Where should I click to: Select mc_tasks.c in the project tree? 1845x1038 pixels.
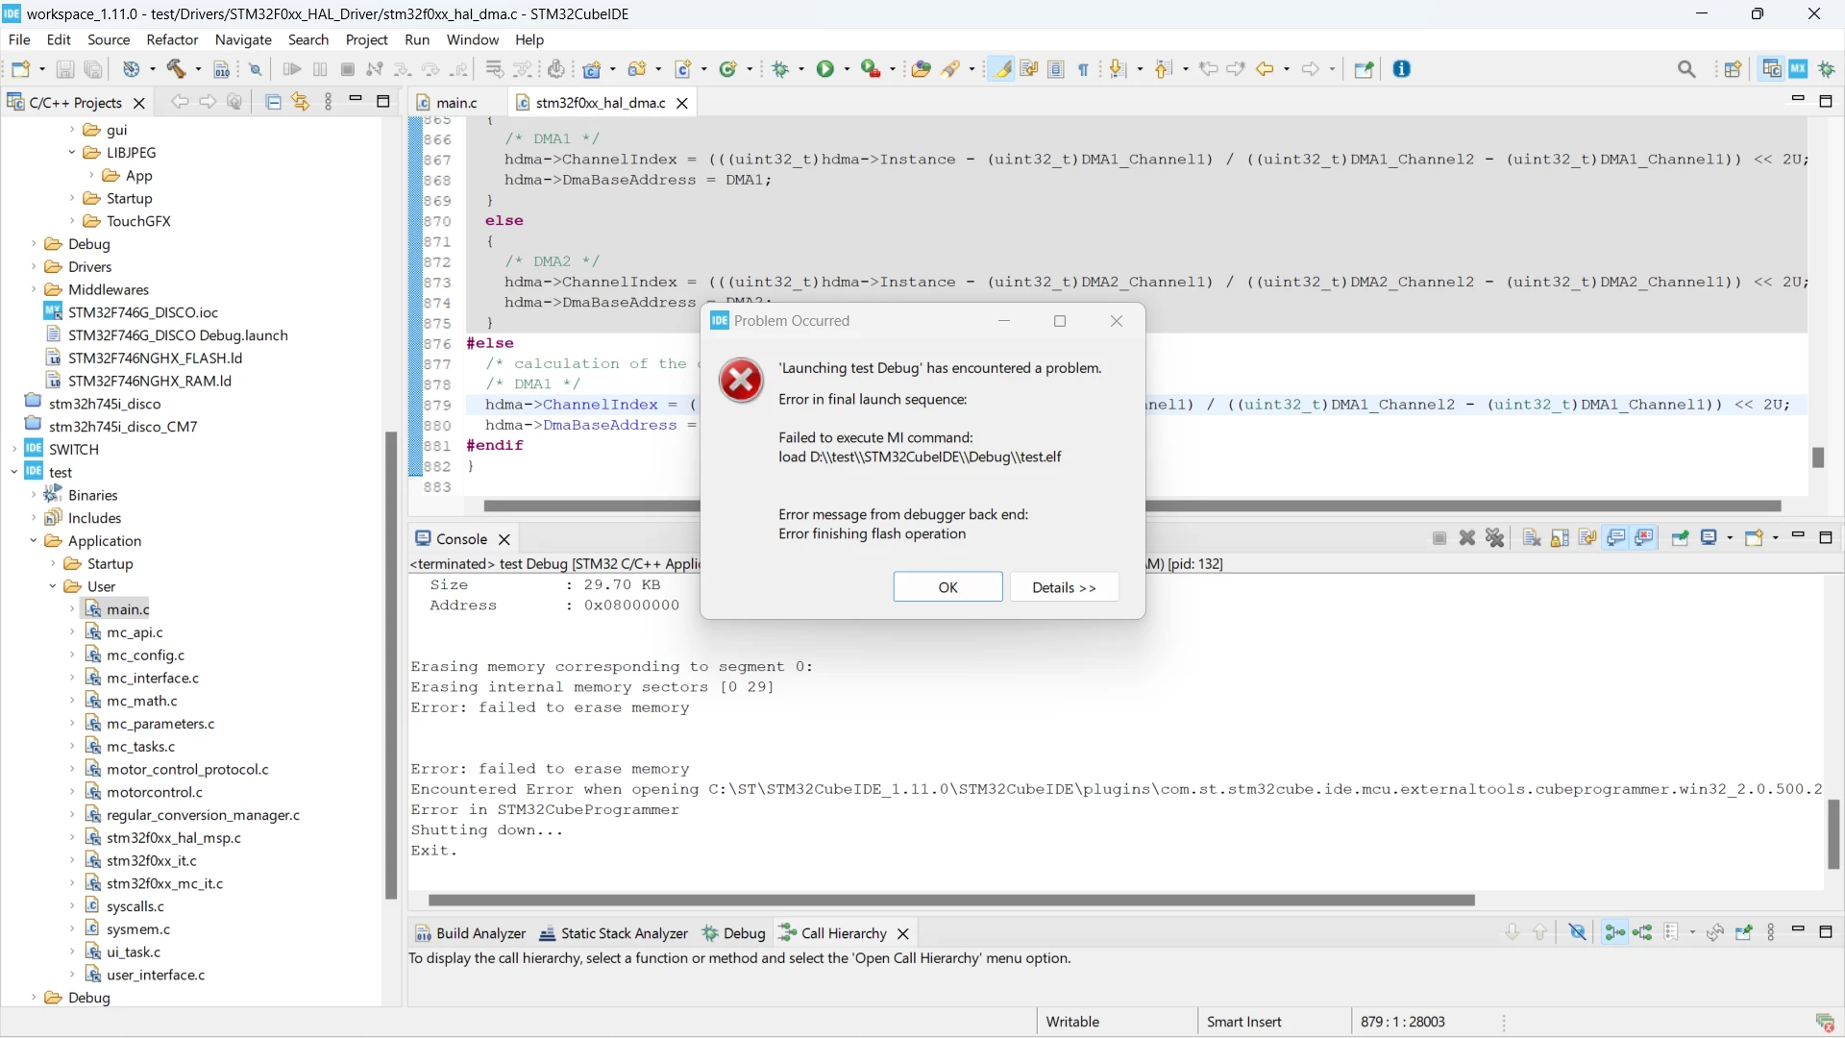click(140, 747)
